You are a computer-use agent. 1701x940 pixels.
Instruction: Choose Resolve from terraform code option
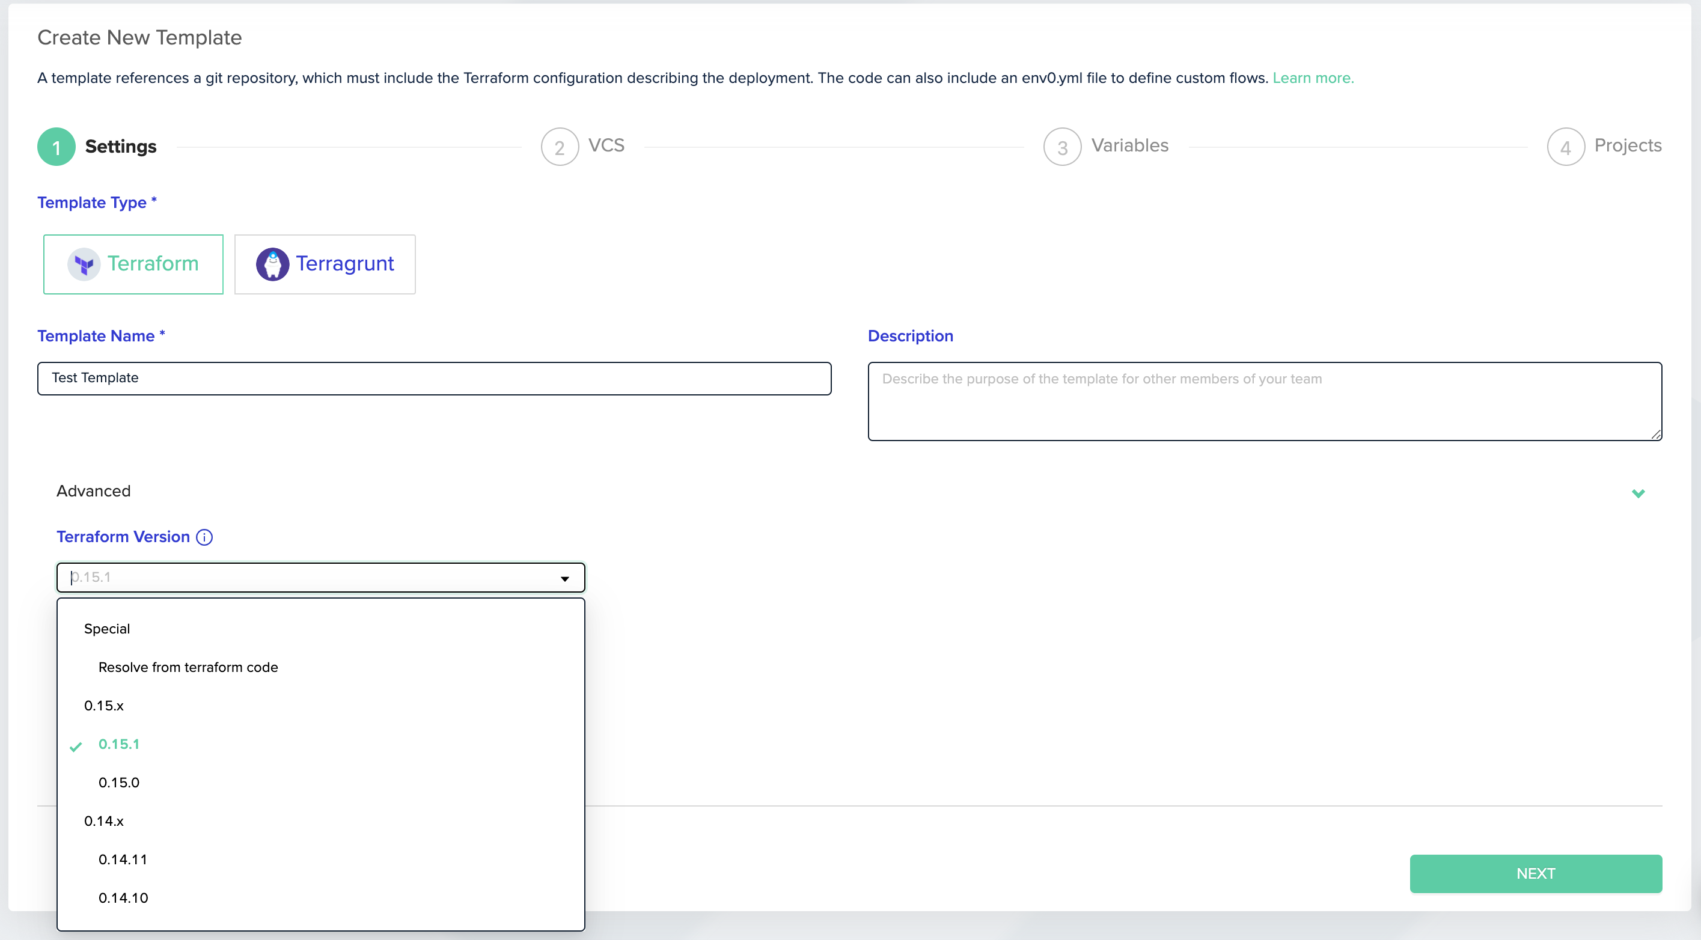[x=188, y=667]
